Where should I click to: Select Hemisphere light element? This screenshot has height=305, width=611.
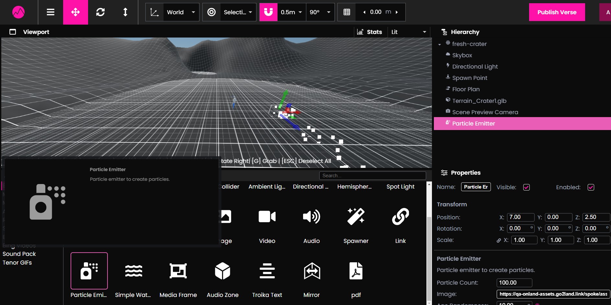pyautogui.click(x=355, y=187)
